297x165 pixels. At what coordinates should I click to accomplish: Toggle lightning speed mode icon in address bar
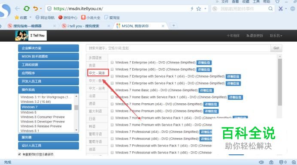(192, 9)
